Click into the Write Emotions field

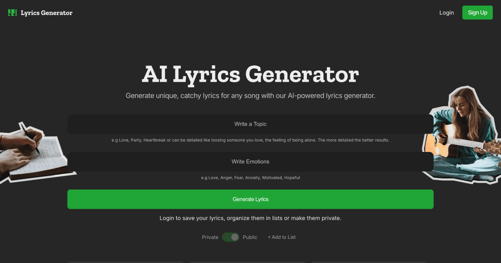pos(250,162)
